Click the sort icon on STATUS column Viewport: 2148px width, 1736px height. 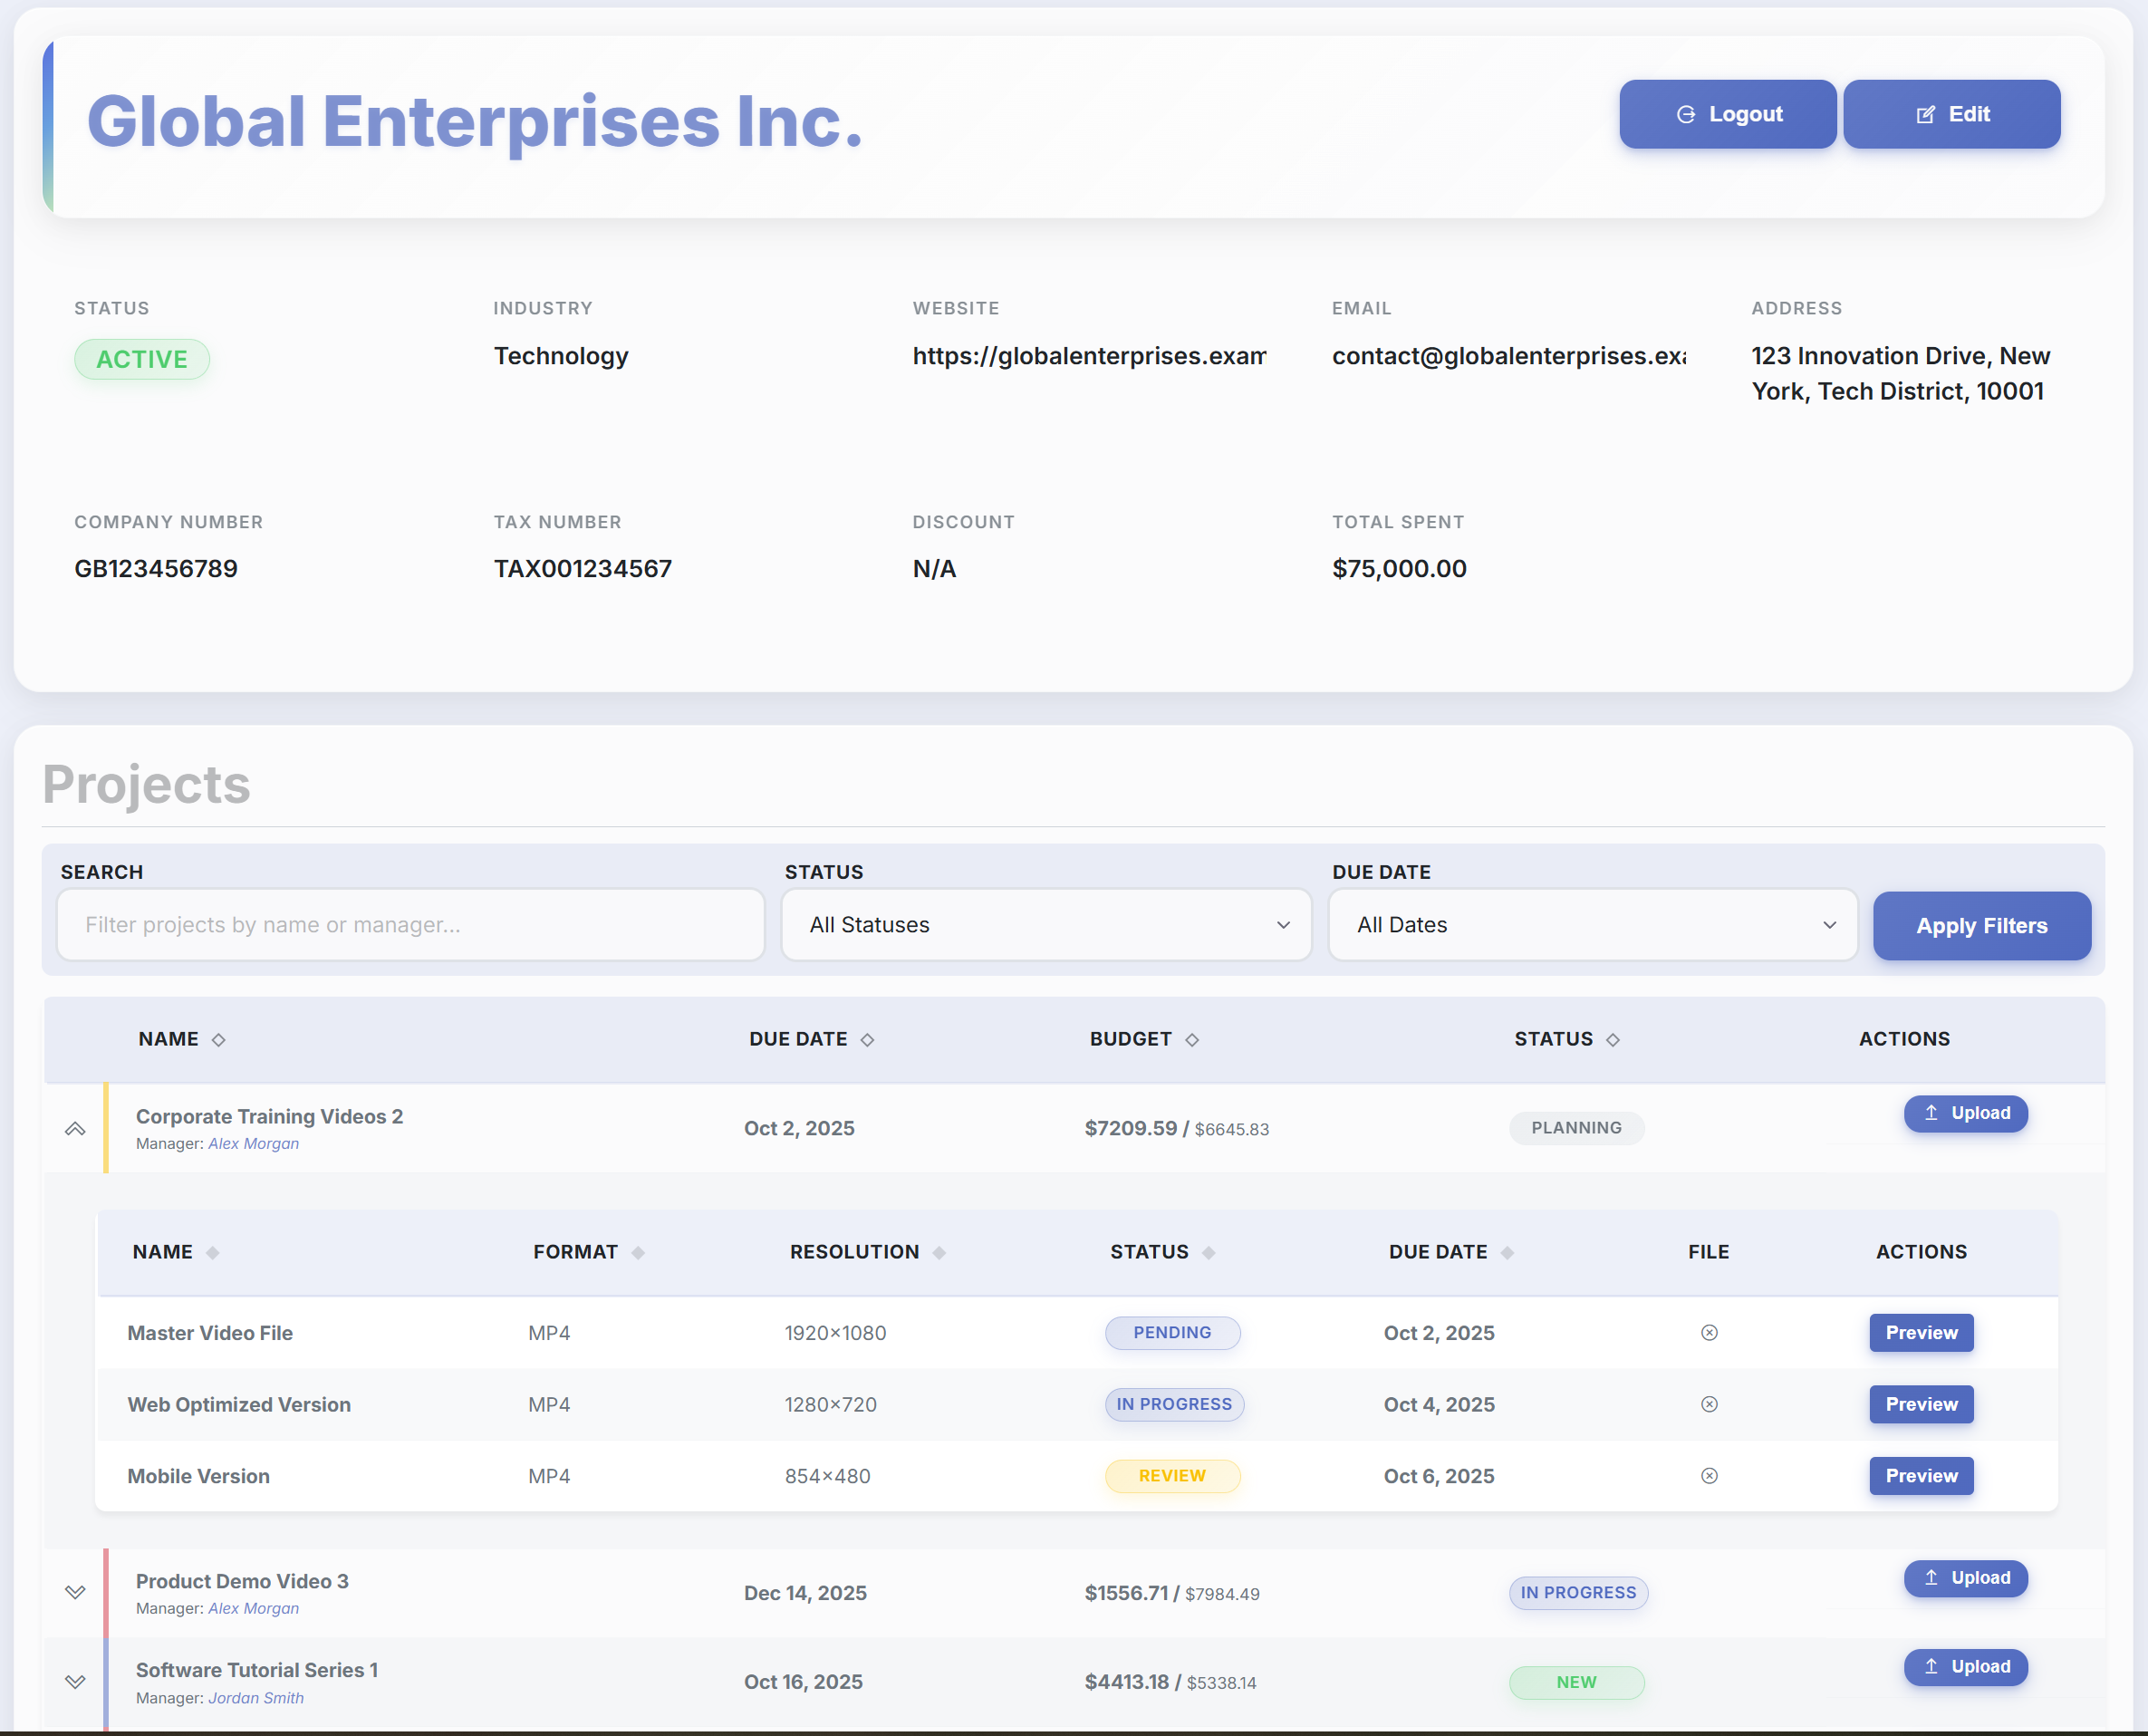click(1613, 1039)
